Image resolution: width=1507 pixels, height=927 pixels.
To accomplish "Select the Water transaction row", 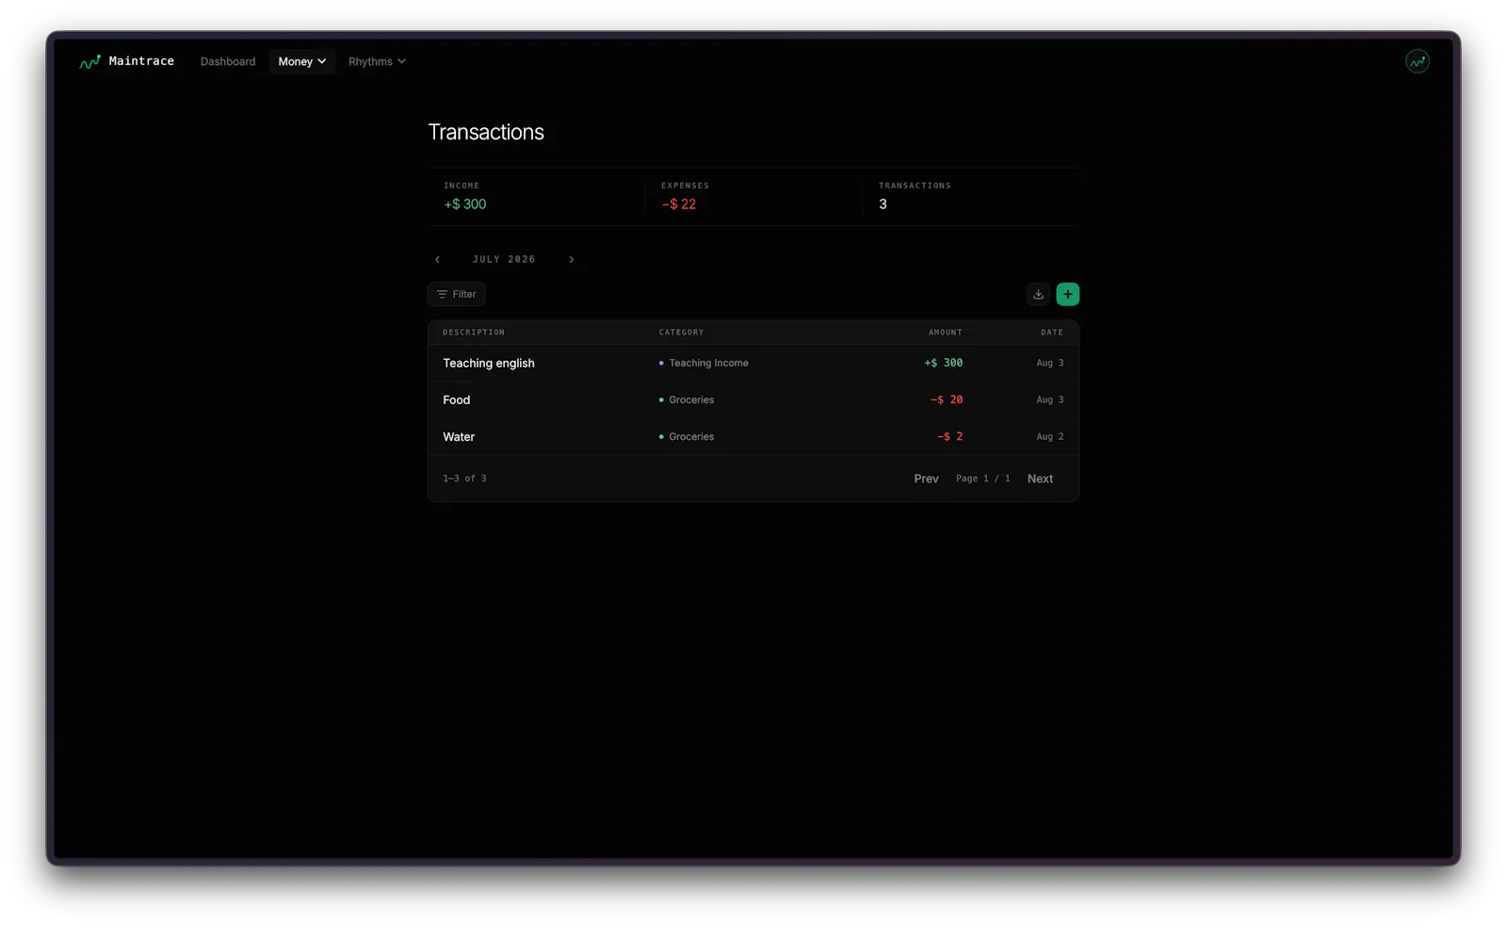I will pos(753,436).
